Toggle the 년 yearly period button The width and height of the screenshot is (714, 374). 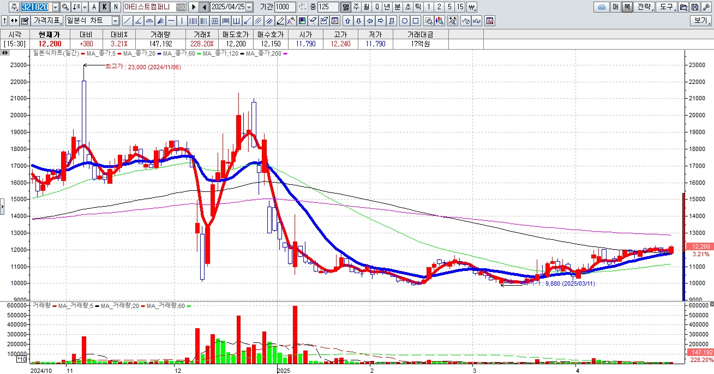coord(387,7)
